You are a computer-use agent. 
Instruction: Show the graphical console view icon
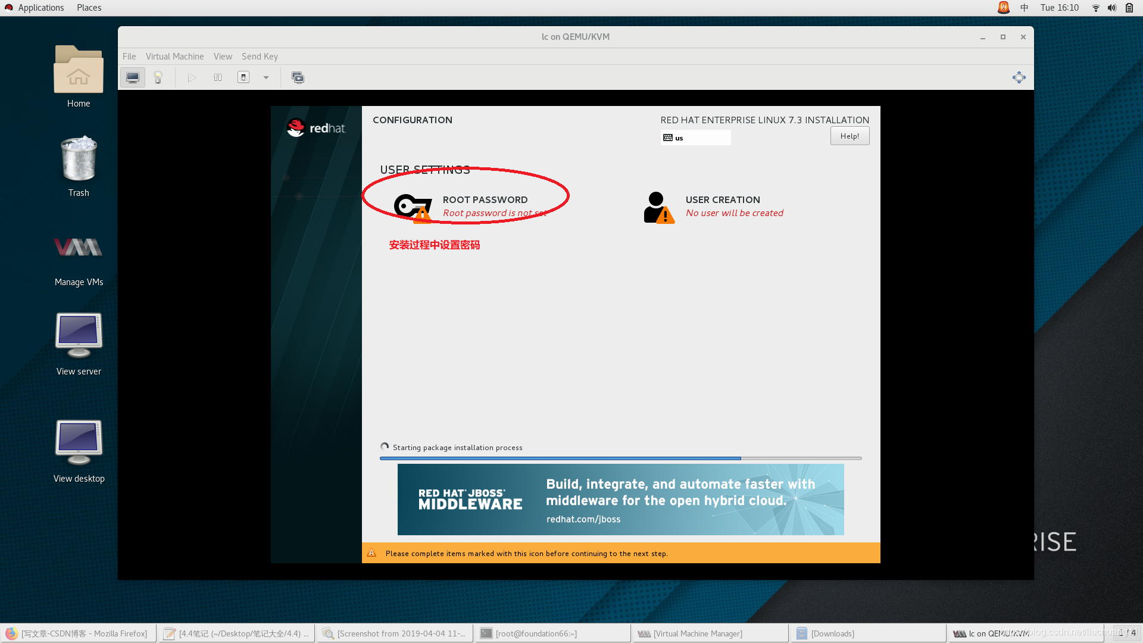tap(133, 77)
